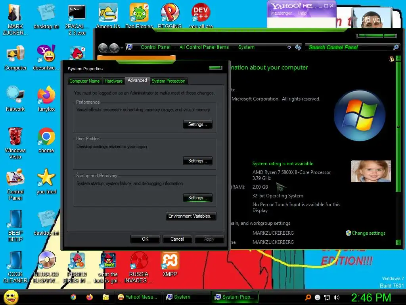The height and width of the screenshot is (305, 406).
Task: Click the back arrow in Control Panel
Action: pyautogui.click(x=103, y=48)
